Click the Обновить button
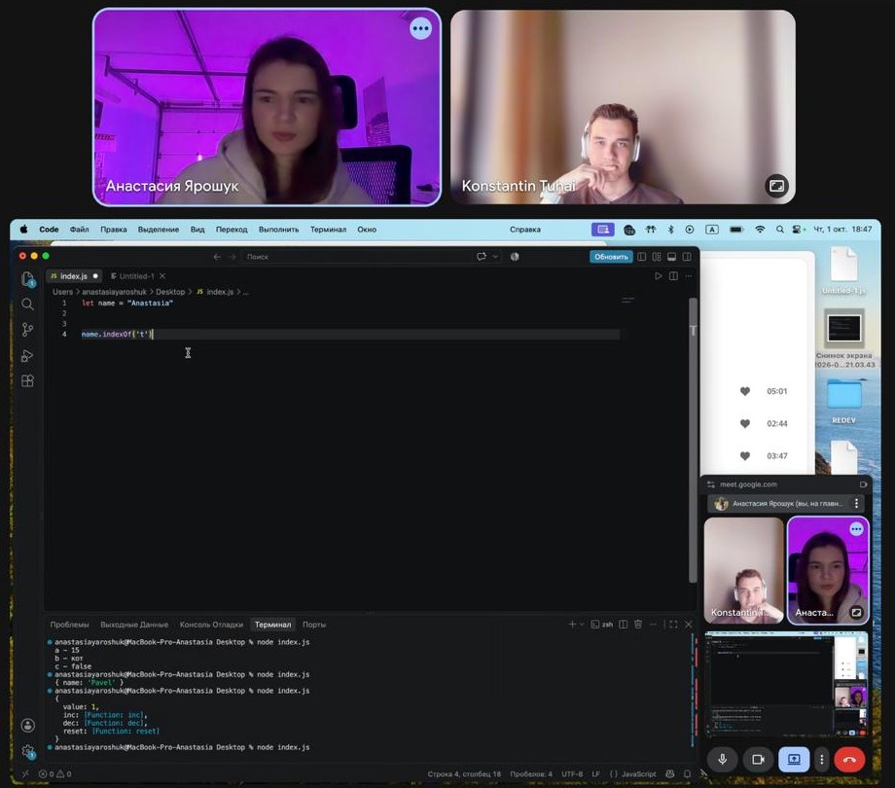895x788 pixels. pos(611,257)
